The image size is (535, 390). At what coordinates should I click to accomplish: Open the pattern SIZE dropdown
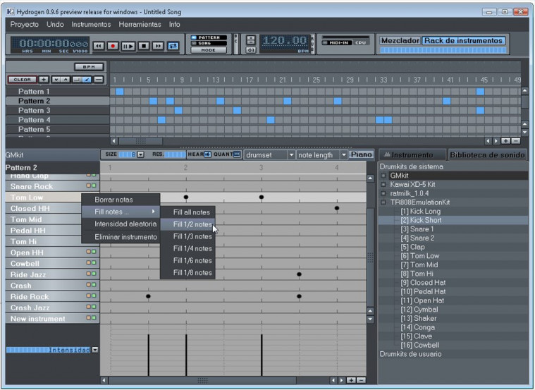pos(140,154)
